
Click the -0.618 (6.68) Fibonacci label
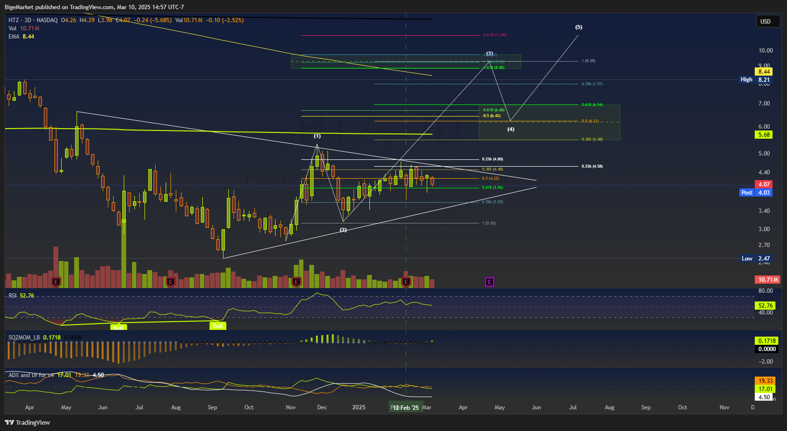pos(493,110)
